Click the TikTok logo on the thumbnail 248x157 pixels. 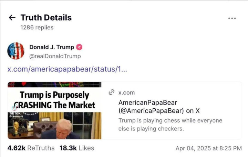pos(14,107)
